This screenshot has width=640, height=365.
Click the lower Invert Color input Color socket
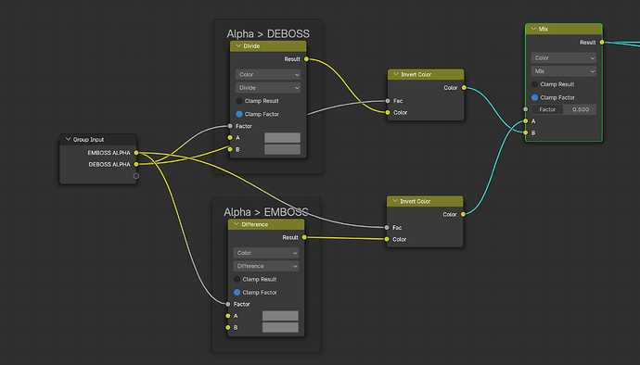(387, 239)
